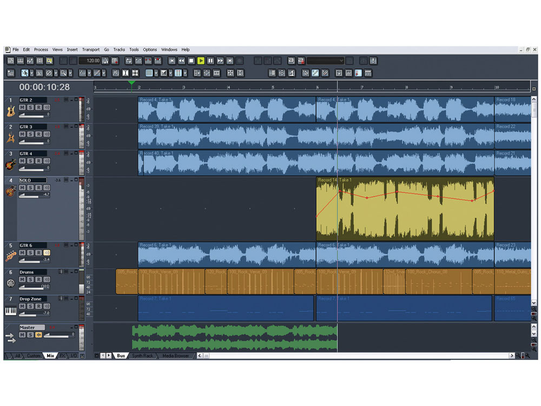Click the panic exclamation mark button
This screenshot has height=406, width=541.
pos(373,61)
